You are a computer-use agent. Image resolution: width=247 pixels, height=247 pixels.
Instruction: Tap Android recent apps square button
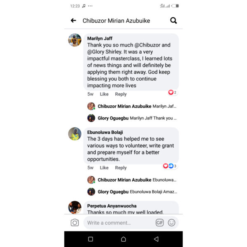pos(91,239)
